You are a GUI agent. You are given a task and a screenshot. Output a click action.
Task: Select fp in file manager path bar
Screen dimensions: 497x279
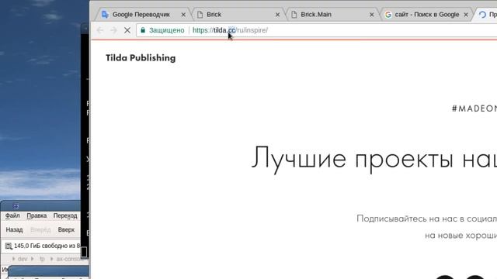pyautogui.click(x=42, y=259)
